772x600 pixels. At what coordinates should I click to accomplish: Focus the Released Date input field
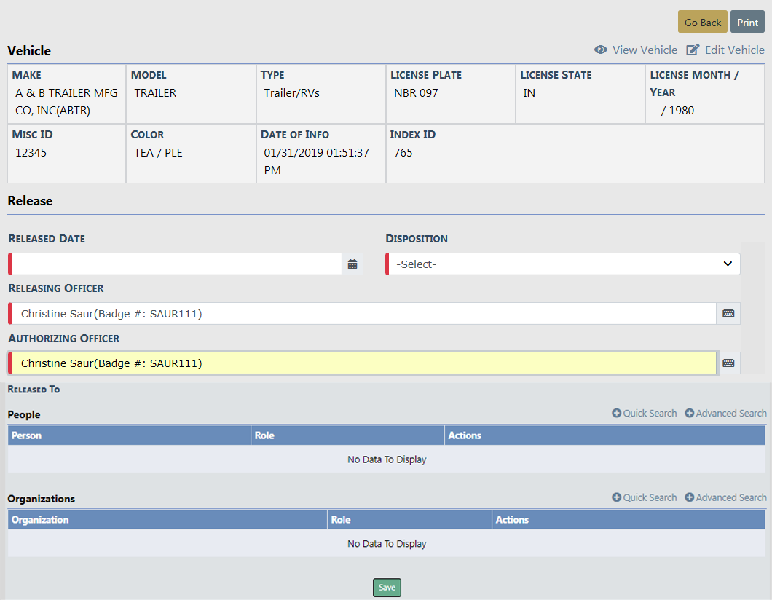click(x=176, y=264)
